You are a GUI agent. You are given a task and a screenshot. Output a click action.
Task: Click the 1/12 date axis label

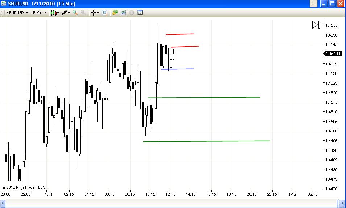(292, 194)
